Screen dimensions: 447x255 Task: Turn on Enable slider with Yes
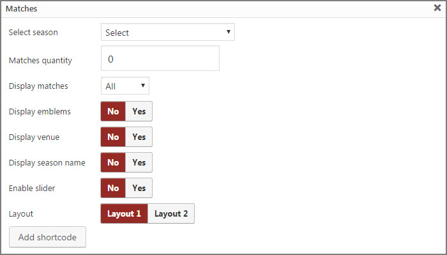coord(139,188)
